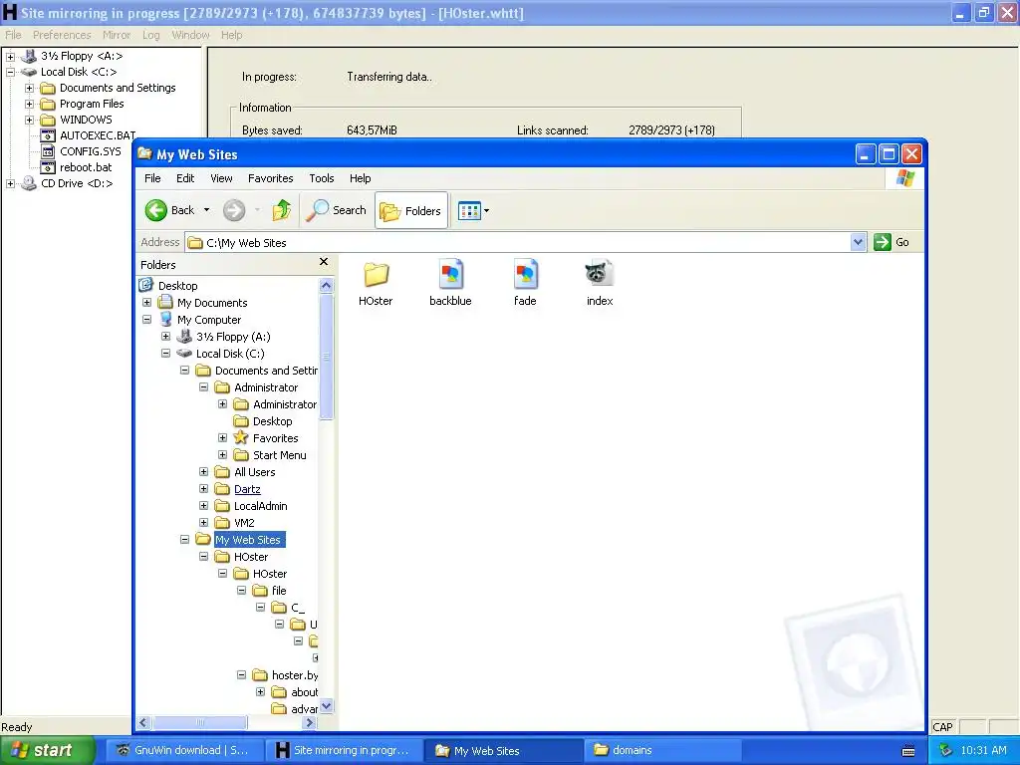The width and height of the screenshot is (1020, 765).
Task: Select CONFIG.SYS in HTTrack tree
Action: click(x=91, y=151)
